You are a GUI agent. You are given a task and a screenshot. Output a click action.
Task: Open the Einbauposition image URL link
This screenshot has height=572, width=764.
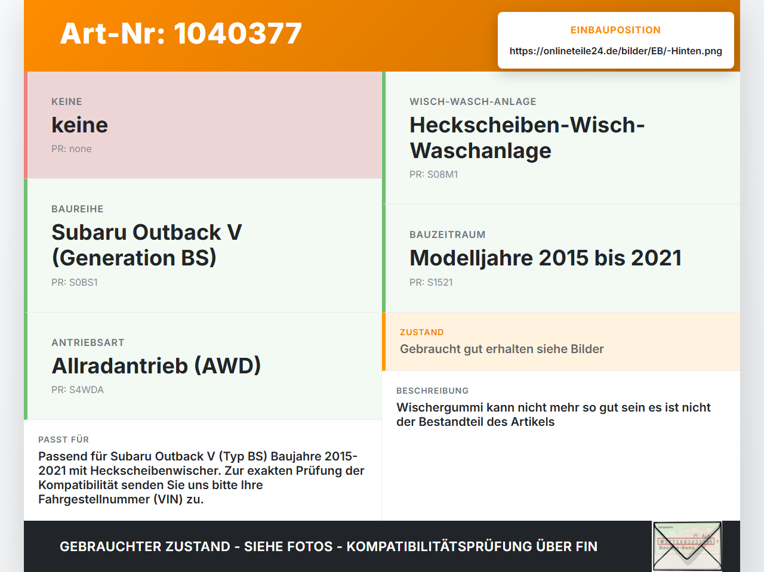(615, 51)
